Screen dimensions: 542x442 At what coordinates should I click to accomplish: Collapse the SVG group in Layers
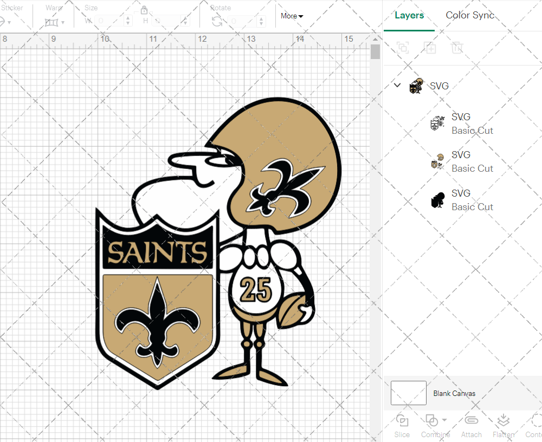coord(397,86)
